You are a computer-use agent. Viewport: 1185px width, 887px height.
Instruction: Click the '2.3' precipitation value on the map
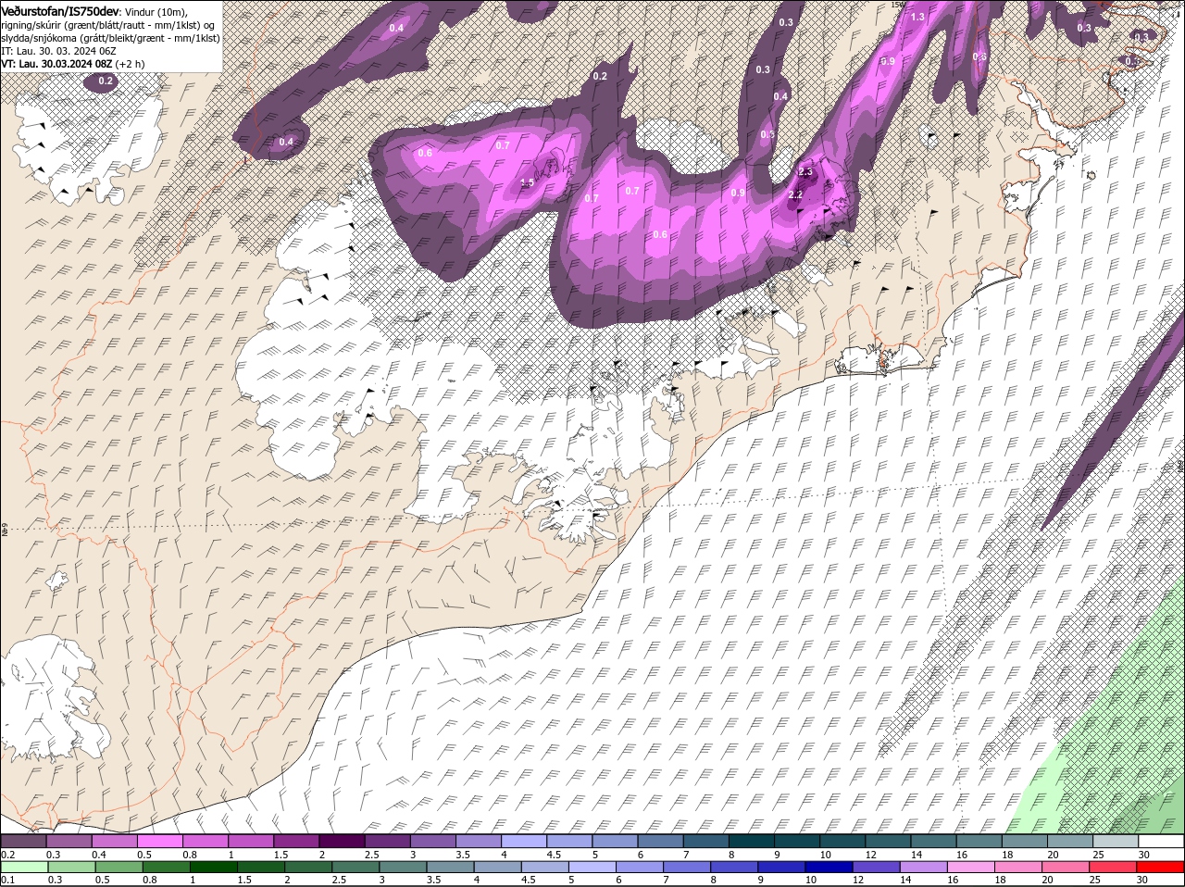point(805,172)
